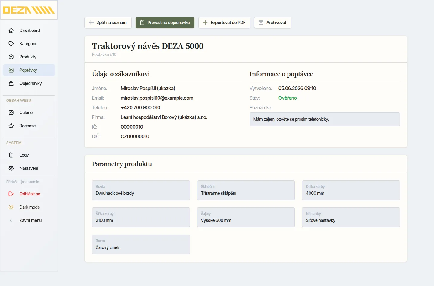Image resolution: width=434 pixels, height=286 pixels.
Task: Click phone number +420 700 900 010
Action: 140,107
